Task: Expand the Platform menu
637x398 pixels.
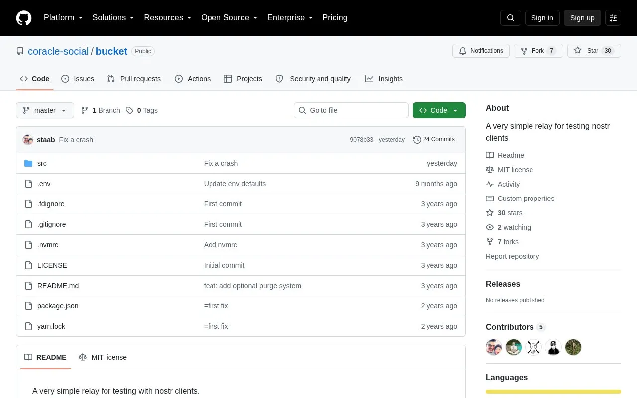Action: point(63,18)
